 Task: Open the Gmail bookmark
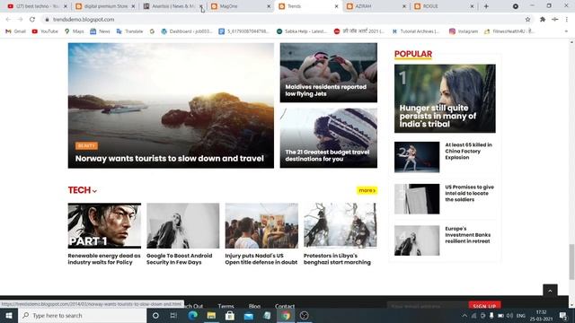tap(15, 31)
